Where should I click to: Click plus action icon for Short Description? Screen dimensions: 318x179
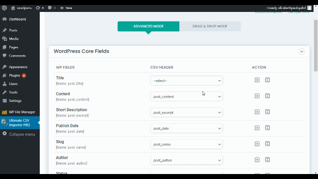[257, 112]
